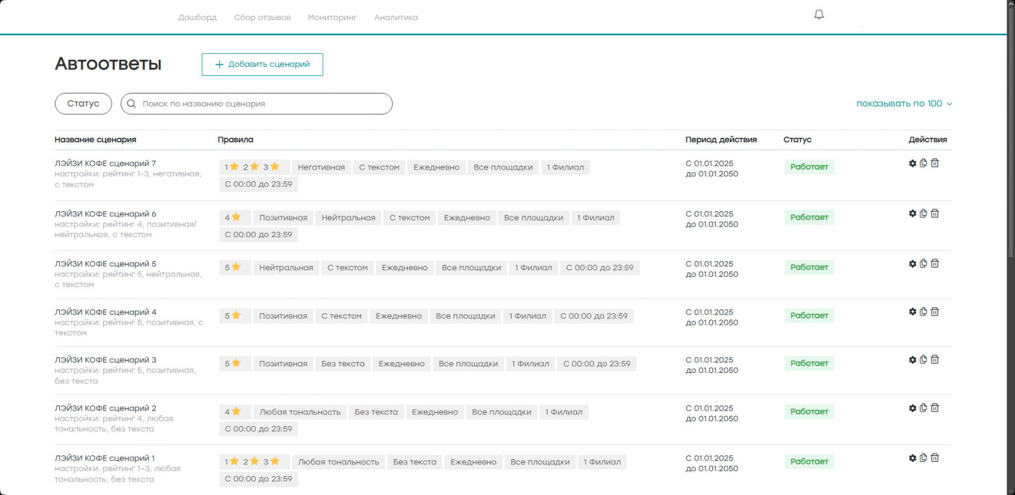Image resolution: width=1015 pixels, height=495 pixels.
Task: Open settings gear for сценарий 1
Action: (x=912, y=458)
